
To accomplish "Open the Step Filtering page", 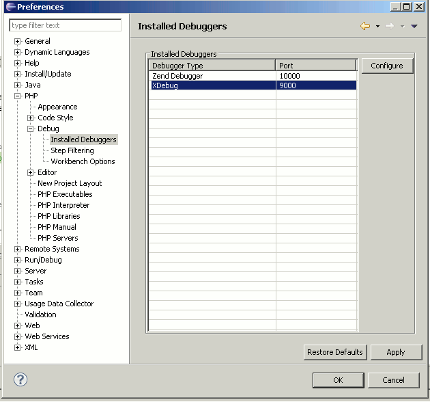I will coord(72,150).
